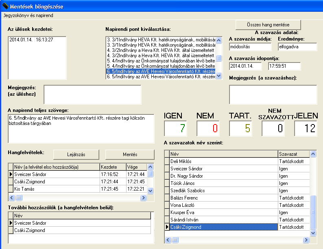Select Balázs Ferenc vote row
Screen dimensions: 323x249
coord(237,198)
